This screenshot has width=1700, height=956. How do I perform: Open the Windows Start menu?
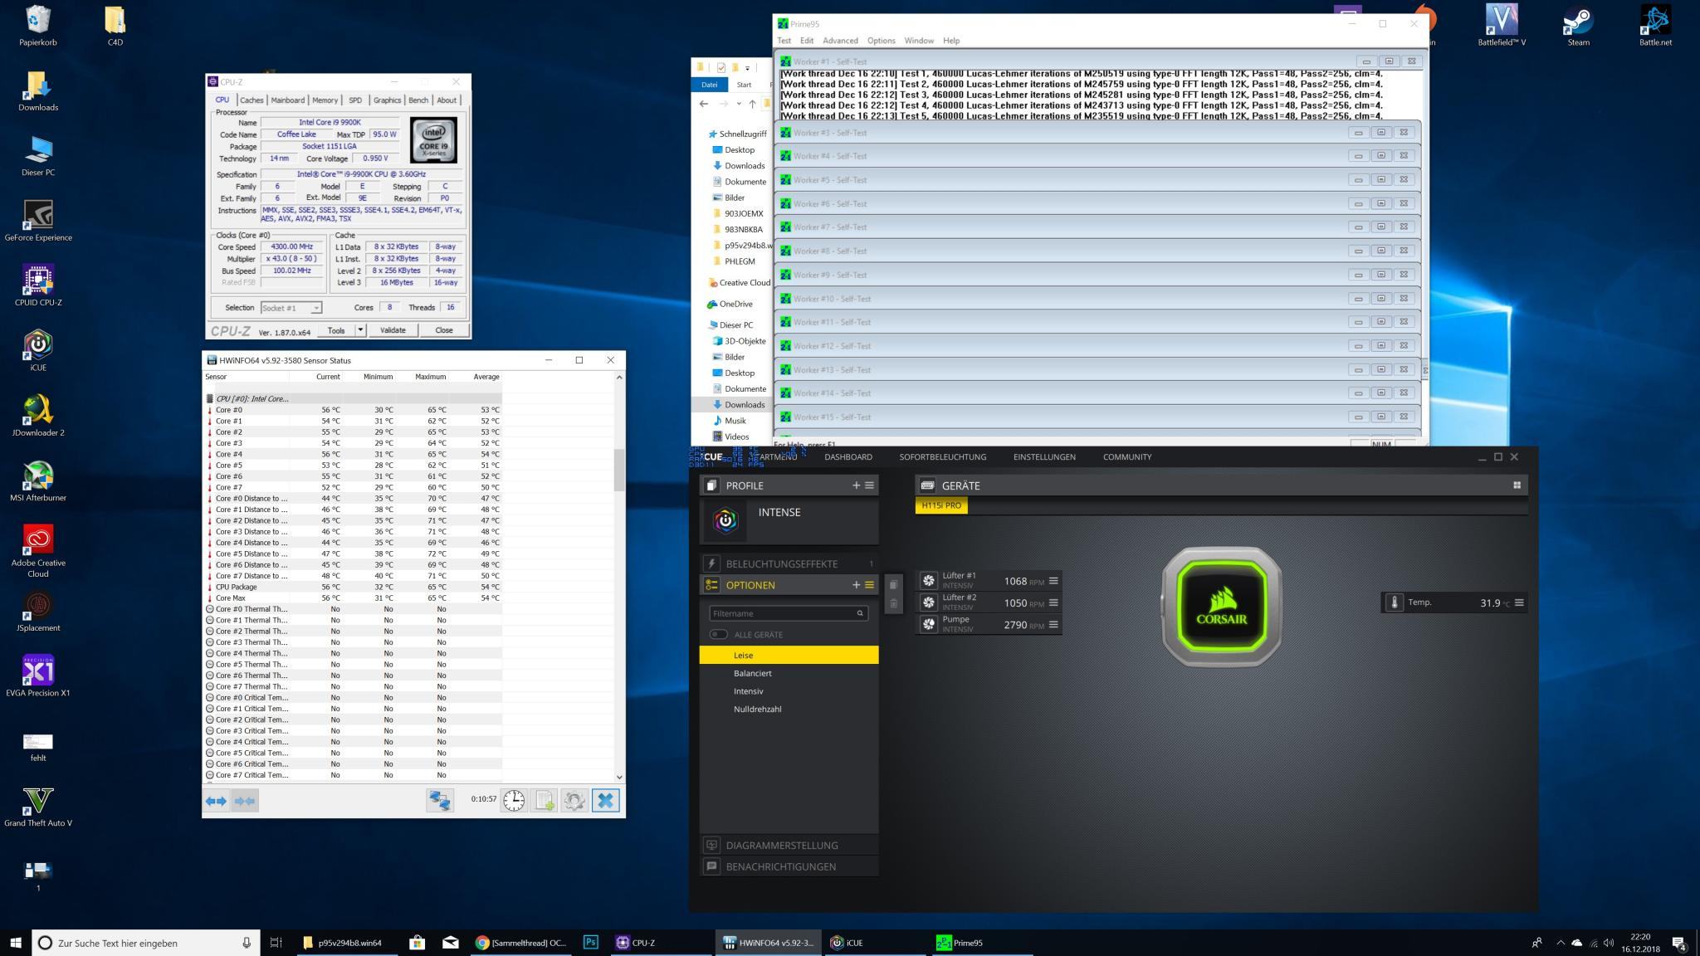(x=15, y=942)
